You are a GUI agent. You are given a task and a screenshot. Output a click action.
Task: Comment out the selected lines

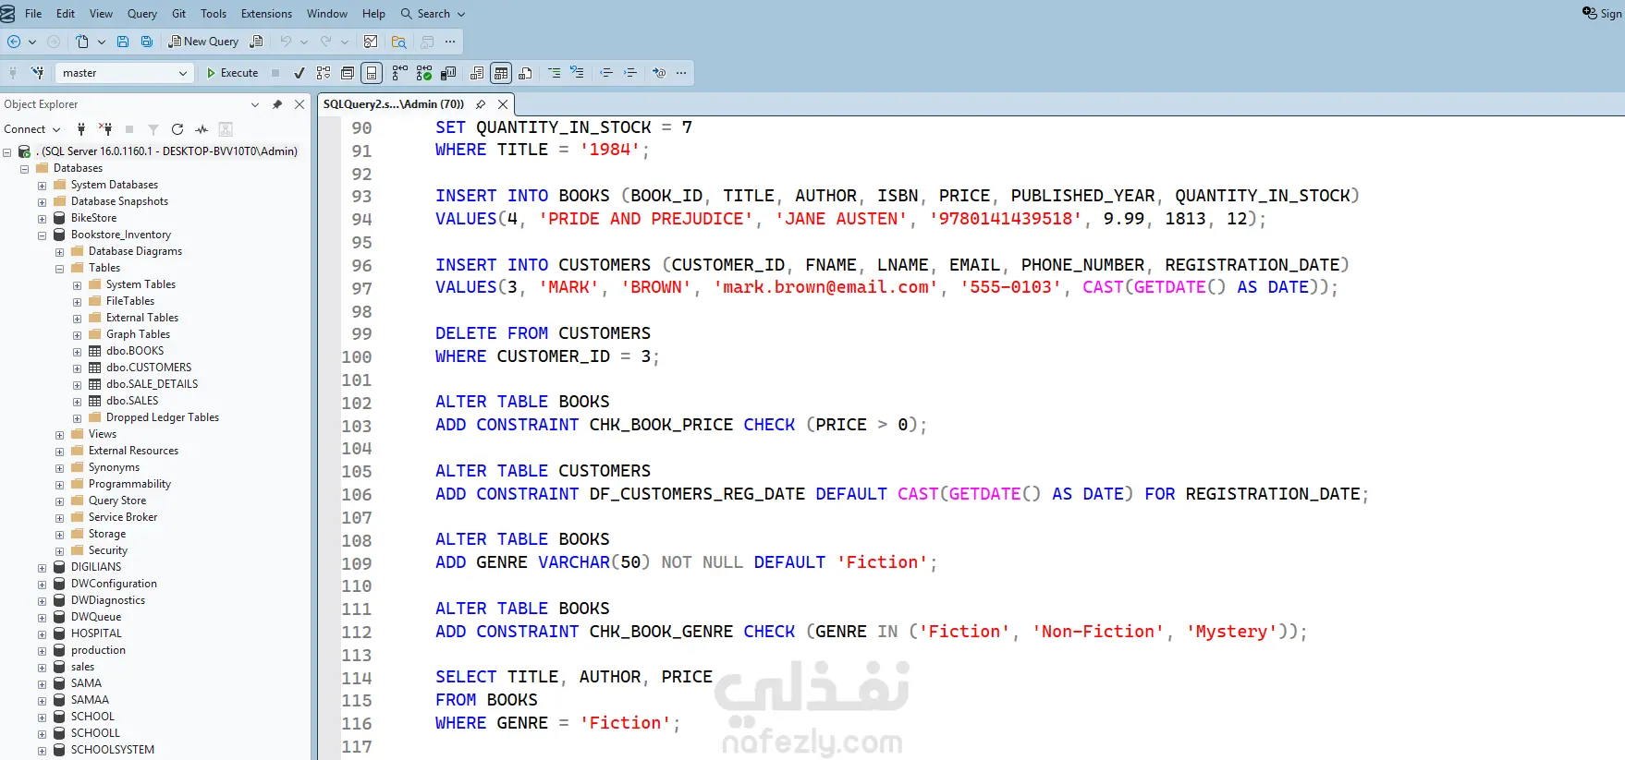554,73
